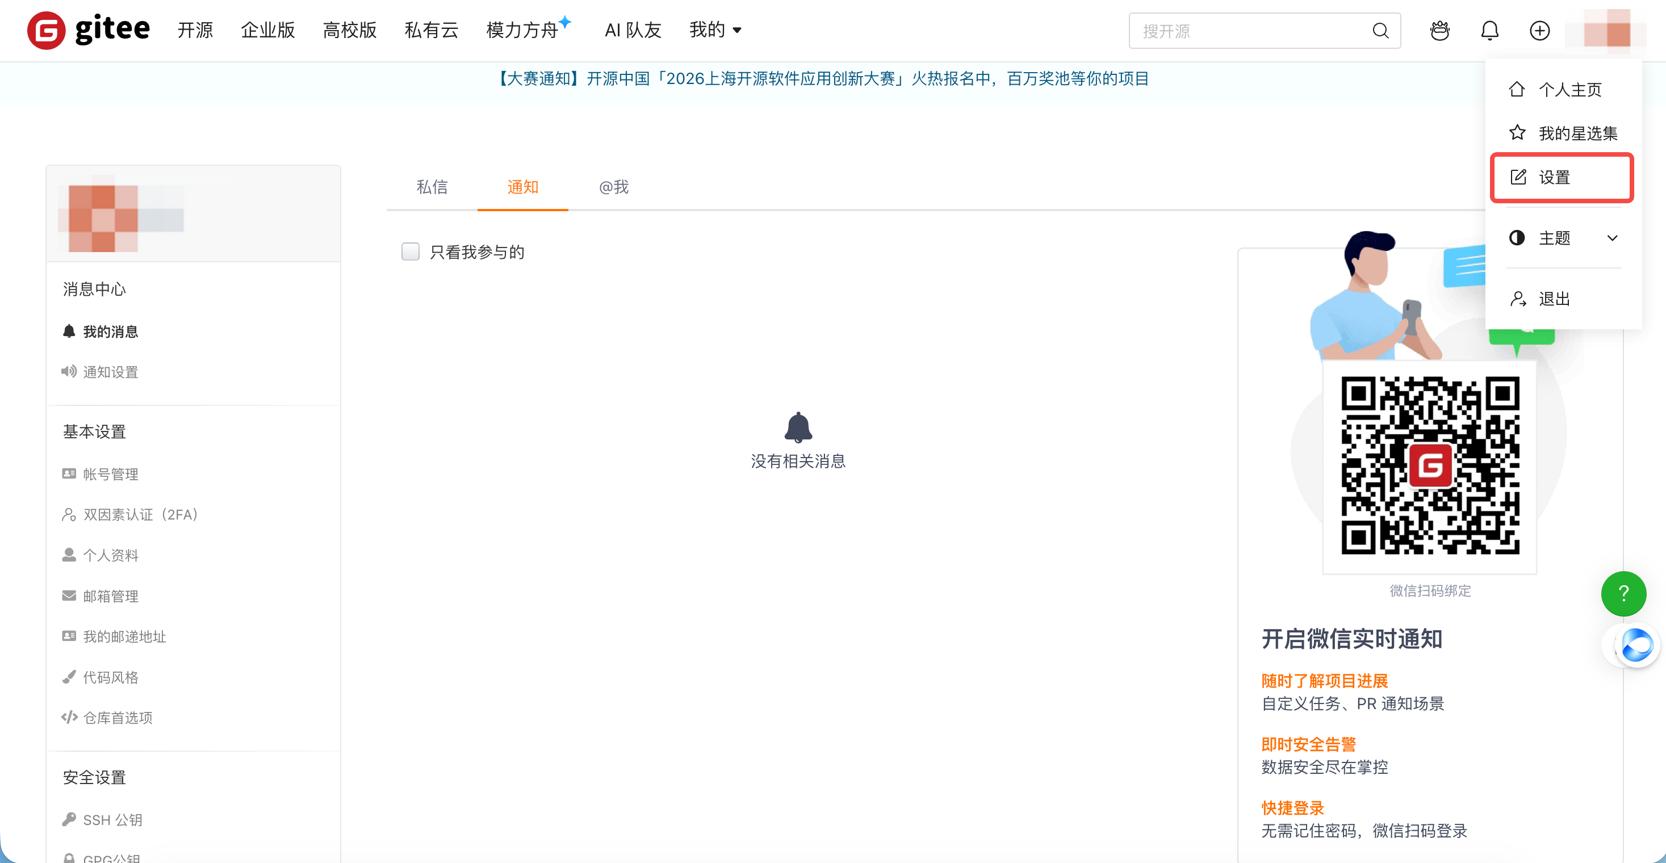
Task: Open AI 队友 in the top navigation
Action: pyautogui.click(x=633, y=30)
